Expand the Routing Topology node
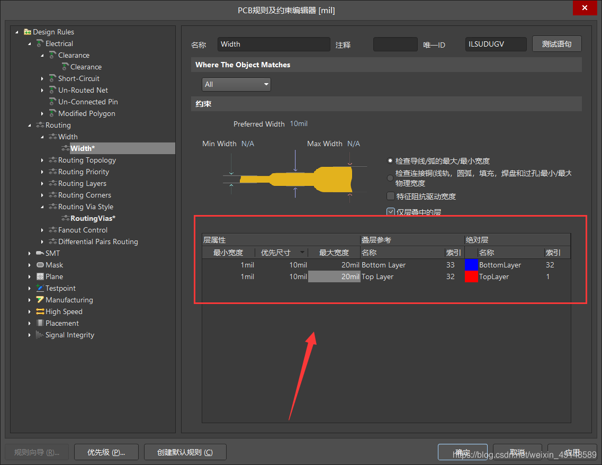Screen dimensions: 602x465 pyautogui.click(x=43, y=160)
